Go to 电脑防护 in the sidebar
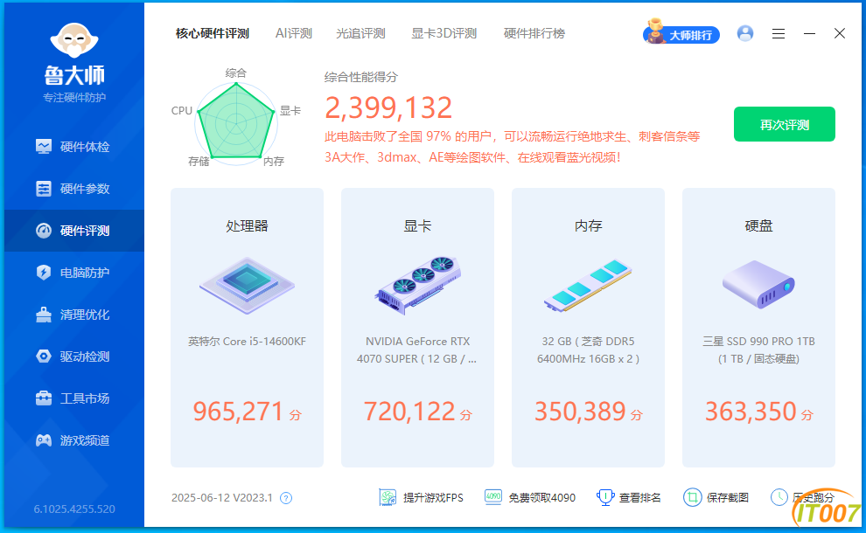This screenshot has height=533, width=866. point(73,273)
